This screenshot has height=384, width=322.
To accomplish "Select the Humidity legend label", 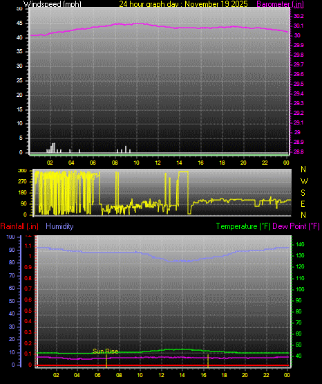I will (x=59, y=226).
